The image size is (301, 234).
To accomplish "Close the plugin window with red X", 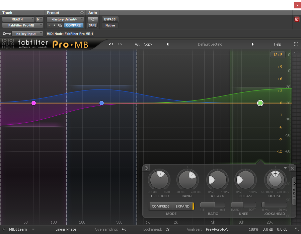I will (x=297, y=5).
